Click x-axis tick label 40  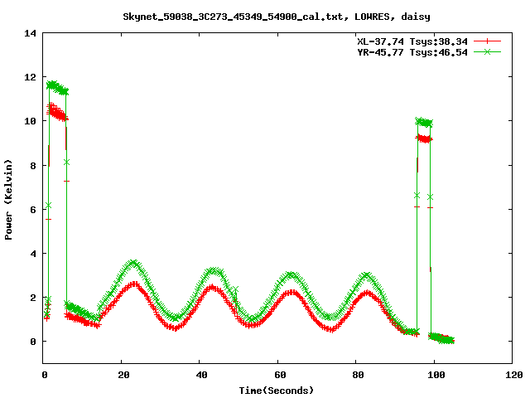(x=201, y=375)
